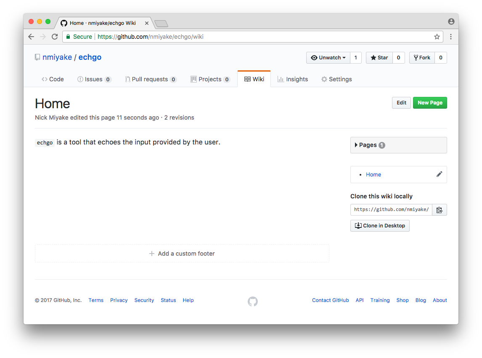Open the Projects tab

pyautogui.click(x=210, y=79)
